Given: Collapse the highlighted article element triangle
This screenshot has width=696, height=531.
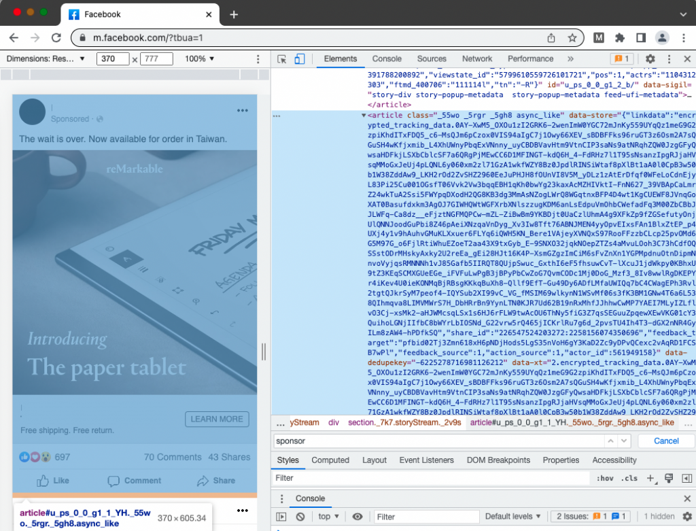Looking at the screenshot, I should click(364, 116).
